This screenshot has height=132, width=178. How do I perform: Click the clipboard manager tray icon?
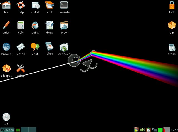pos(149,129)
